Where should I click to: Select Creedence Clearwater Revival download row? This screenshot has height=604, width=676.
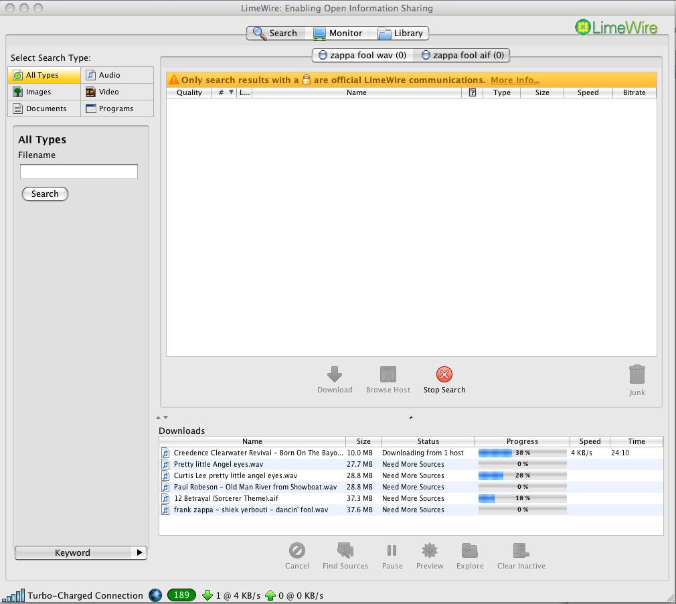pos(411,453)
